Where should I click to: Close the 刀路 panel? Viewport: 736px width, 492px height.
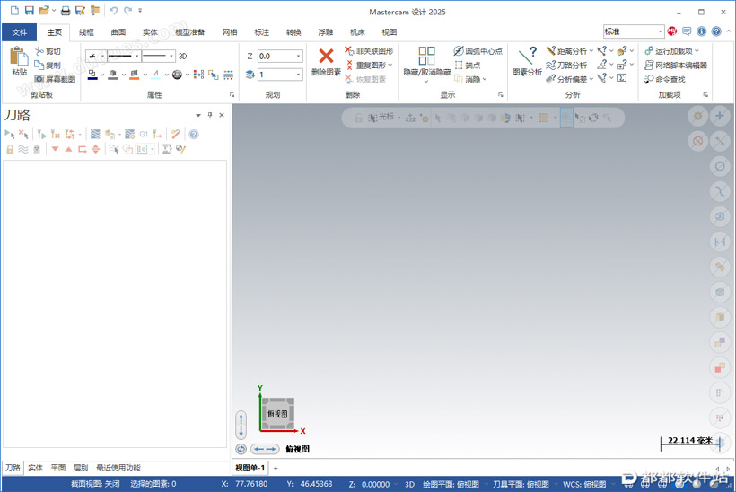coord(222,115)
